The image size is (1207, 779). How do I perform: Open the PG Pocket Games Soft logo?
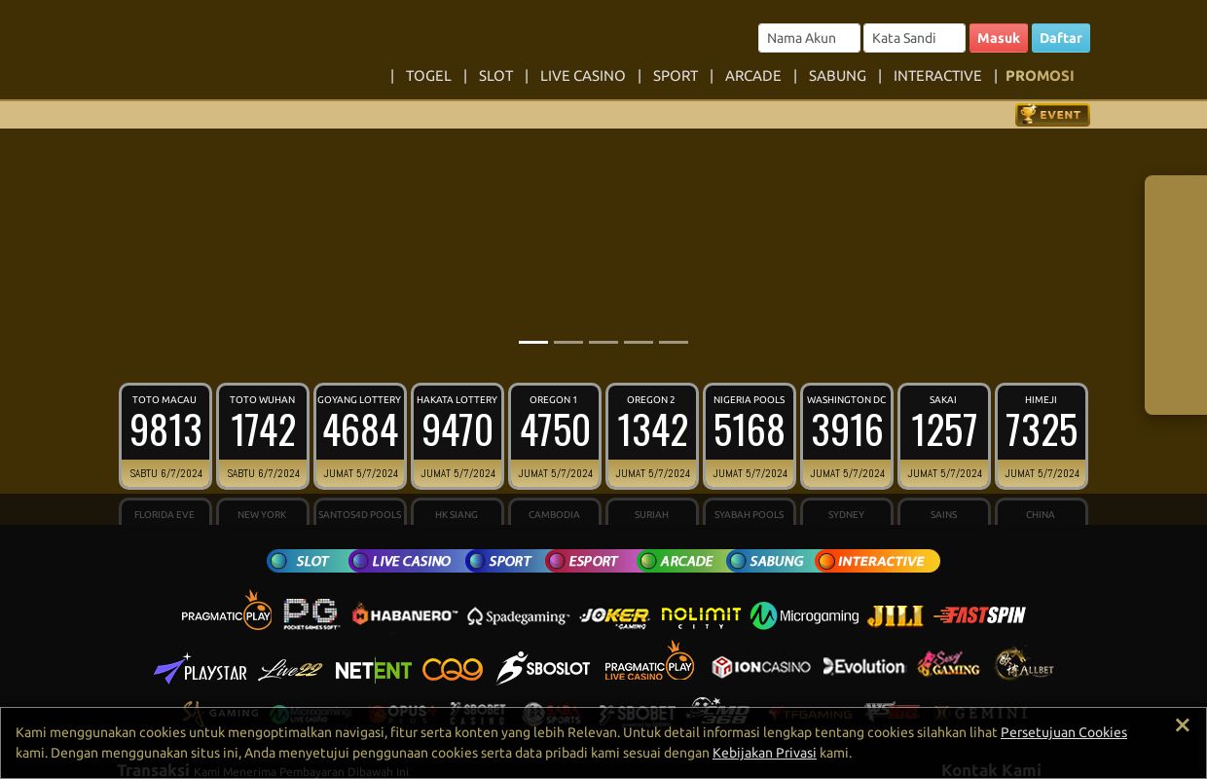pyautogui.click(x=311, y=614)
